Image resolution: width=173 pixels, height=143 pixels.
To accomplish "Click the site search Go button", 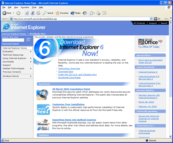I will 29,40.
